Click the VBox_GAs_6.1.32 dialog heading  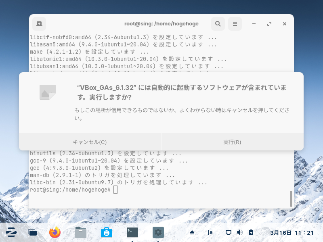pyautogui.click(x=182, y=92)
